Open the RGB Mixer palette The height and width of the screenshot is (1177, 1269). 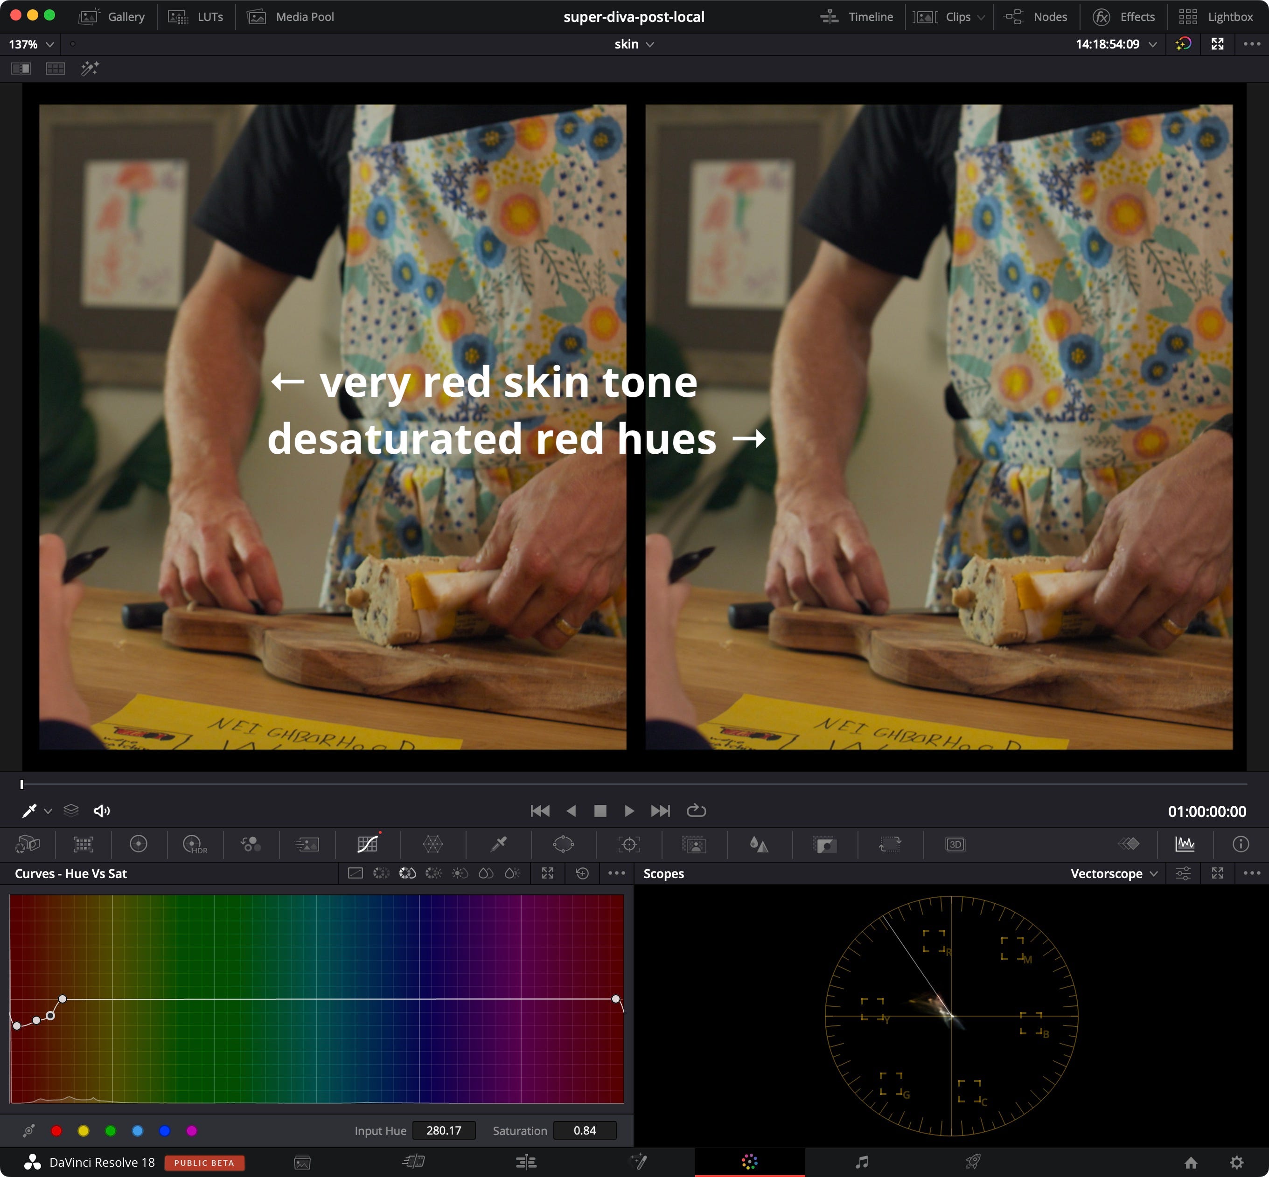click(x=251, y=845)
